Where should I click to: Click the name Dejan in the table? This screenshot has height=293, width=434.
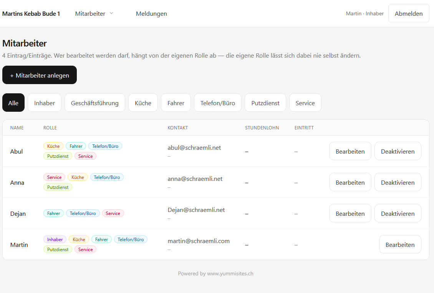coord(18,214)
